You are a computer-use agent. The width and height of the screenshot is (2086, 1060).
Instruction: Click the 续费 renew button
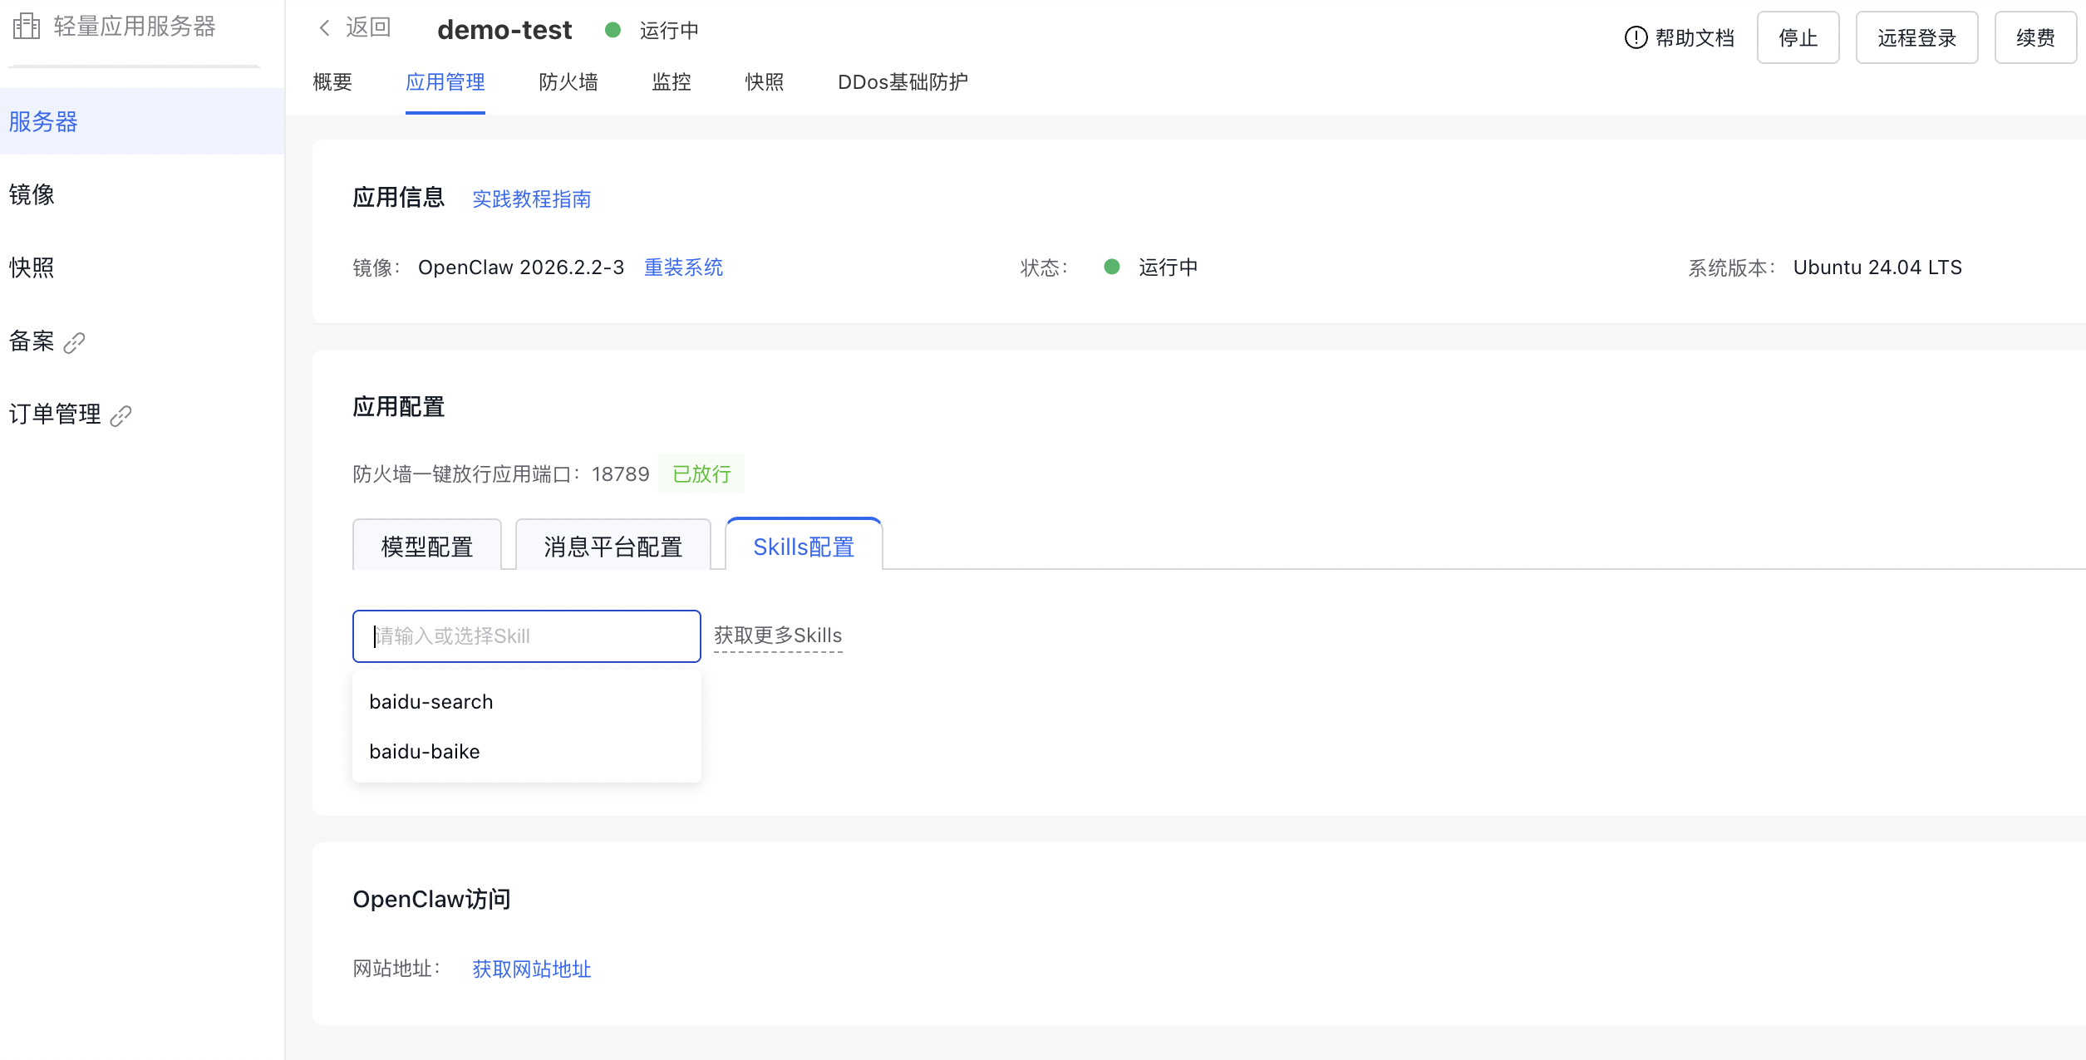pos(2035,37)
